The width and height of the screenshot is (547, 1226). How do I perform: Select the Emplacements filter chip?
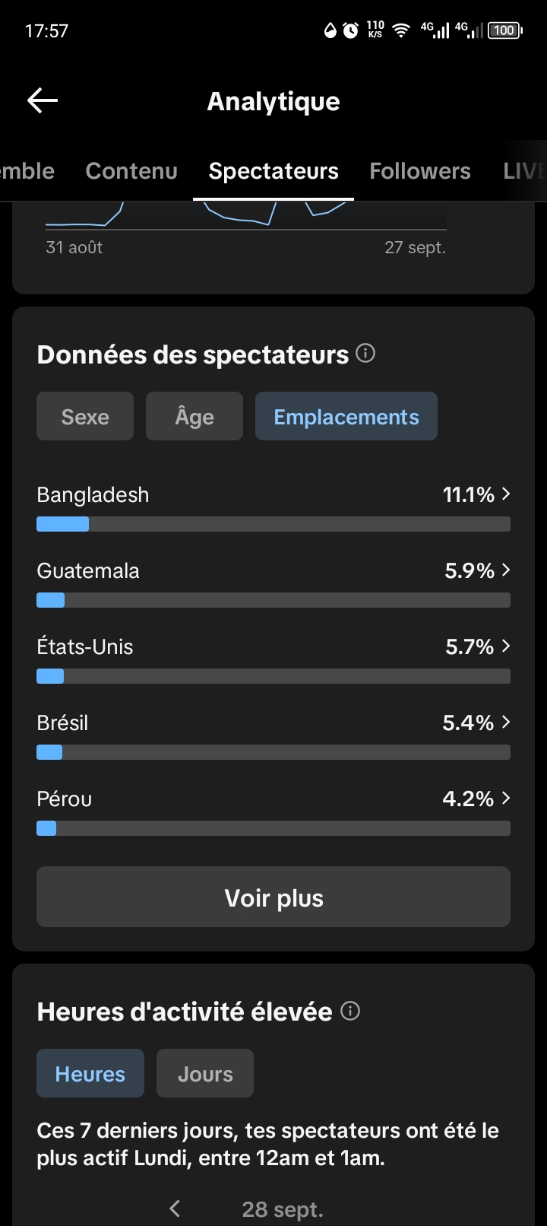pos(346,416)
